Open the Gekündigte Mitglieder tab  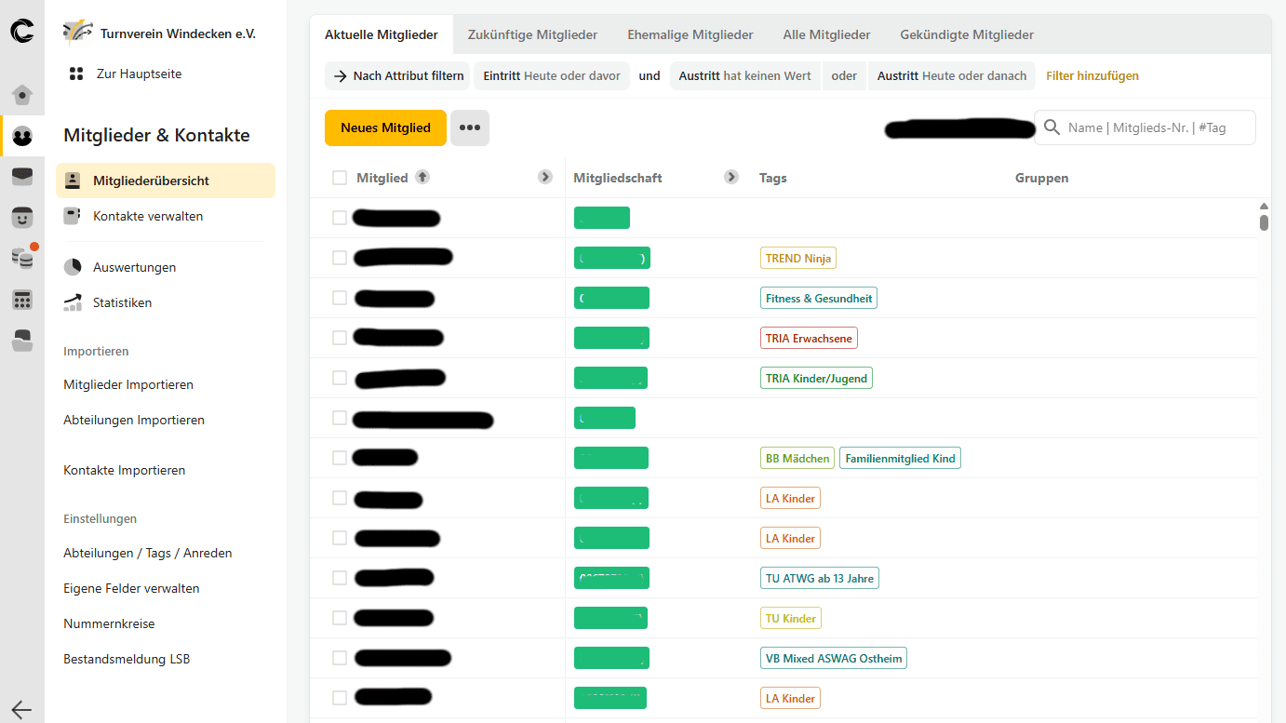tap(967, 34)
